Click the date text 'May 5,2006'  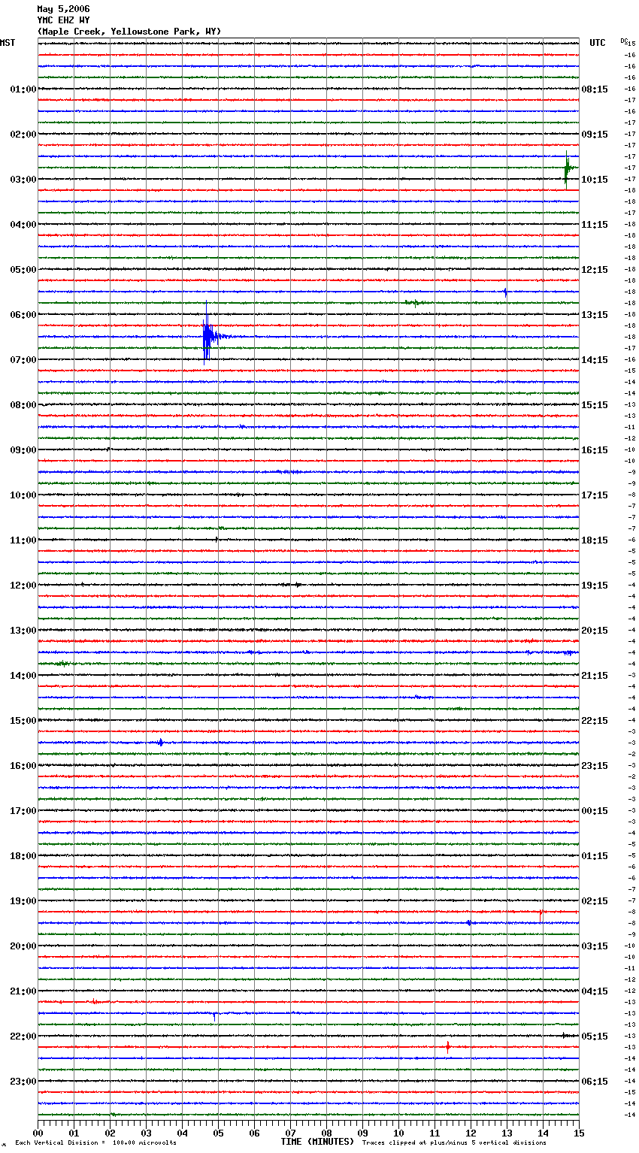click(63, 9)
